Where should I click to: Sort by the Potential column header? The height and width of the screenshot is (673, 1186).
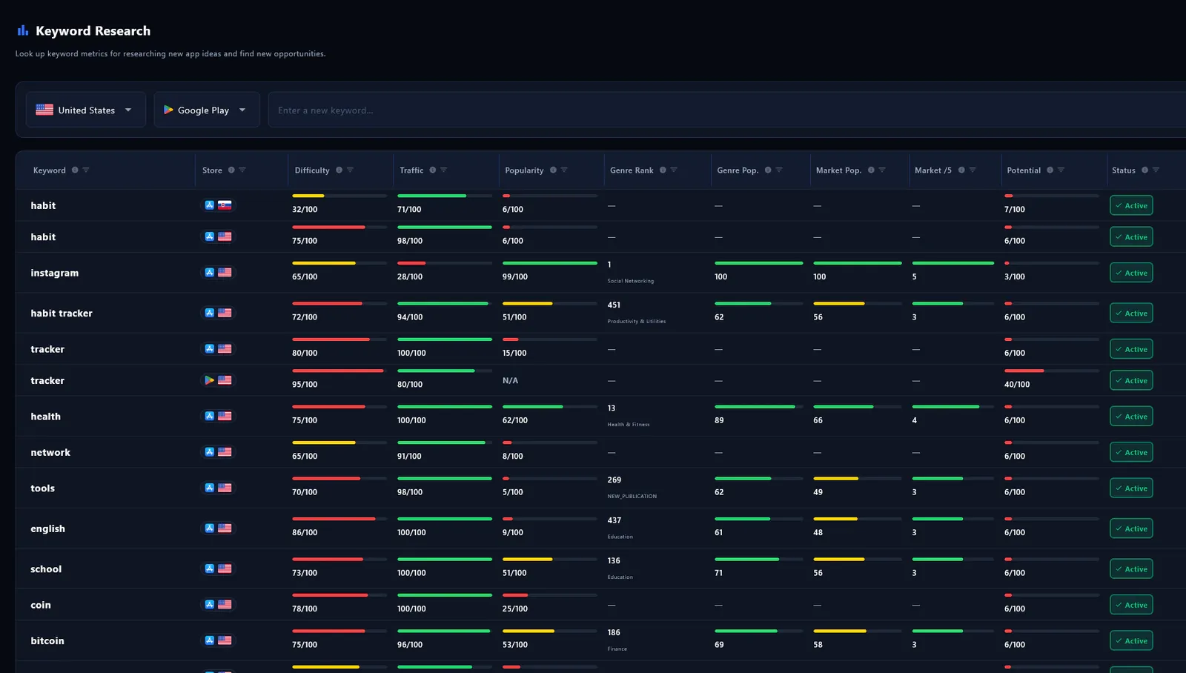coord(1024,170)
